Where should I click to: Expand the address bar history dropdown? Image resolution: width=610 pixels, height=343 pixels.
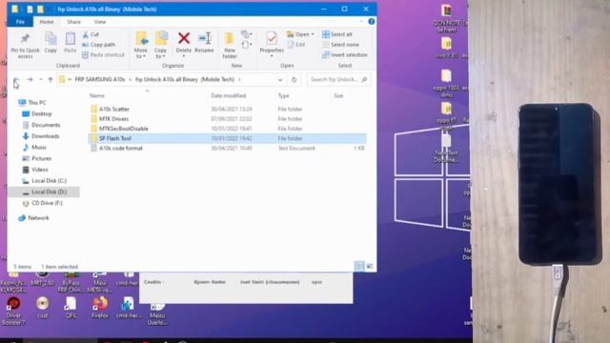click(x=280, y=80)
